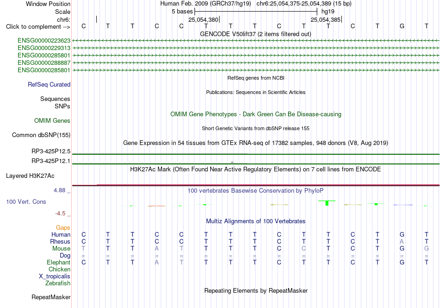Click the Sequences SNPs track label

(55, 103)
